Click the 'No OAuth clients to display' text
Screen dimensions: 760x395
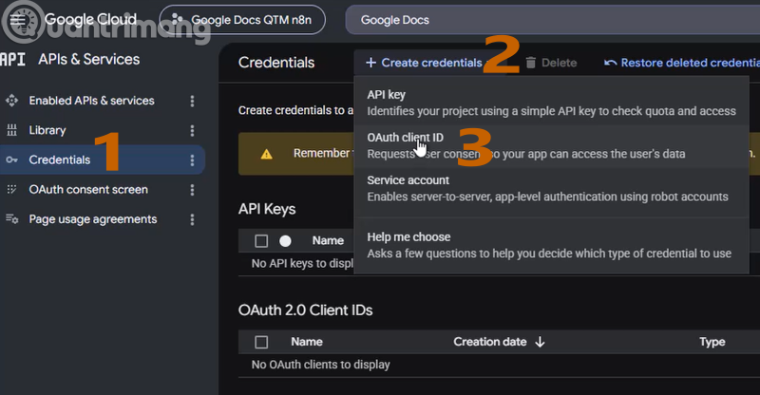320,365
